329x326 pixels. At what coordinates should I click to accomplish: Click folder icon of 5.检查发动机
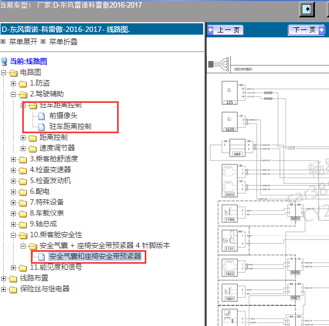(x=23, y=181)
